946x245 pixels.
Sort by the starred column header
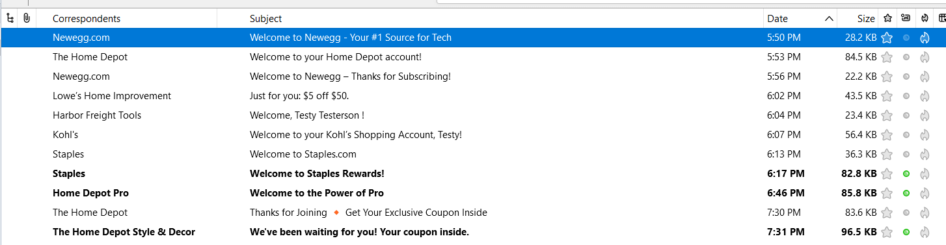point(887,19)
